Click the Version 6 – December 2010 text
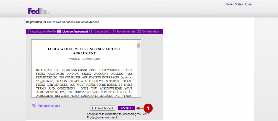The width and height of the screenshot is (278, 121). (x=84, y=59)
